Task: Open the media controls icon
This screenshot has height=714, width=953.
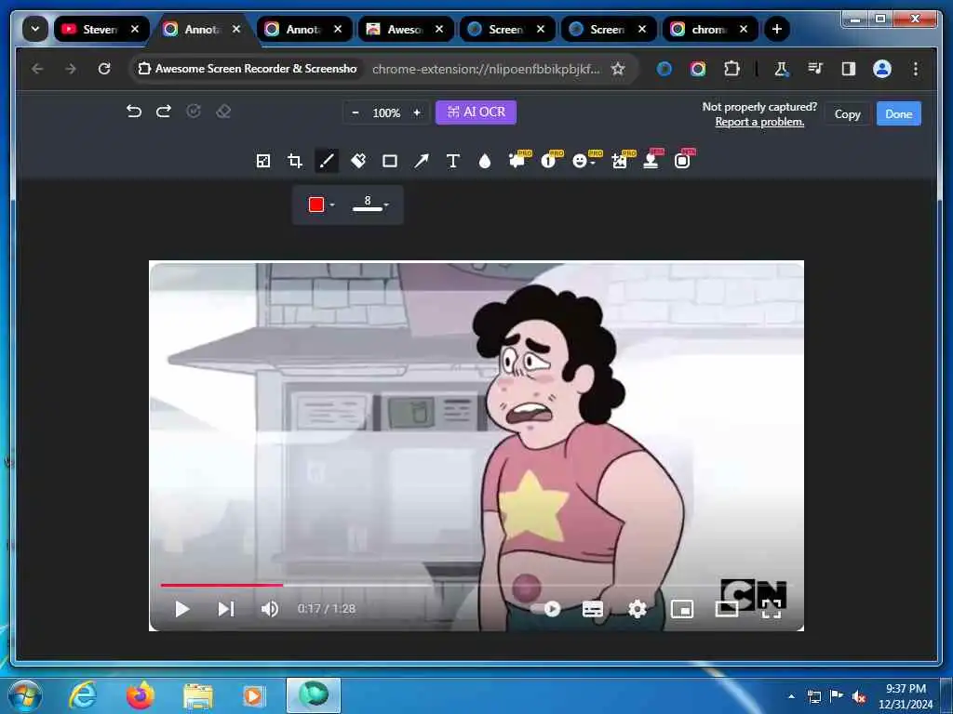Action: click(x=815, y=69)
